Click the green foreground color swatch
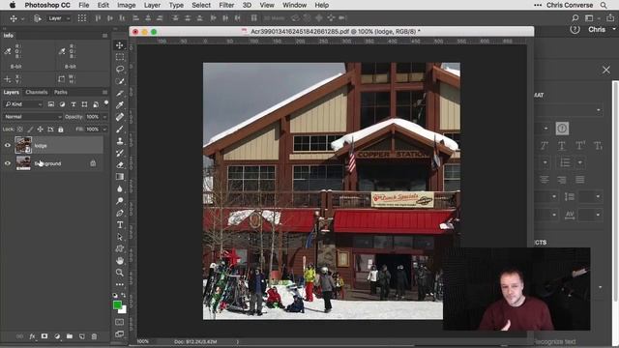 coord(117,304)
